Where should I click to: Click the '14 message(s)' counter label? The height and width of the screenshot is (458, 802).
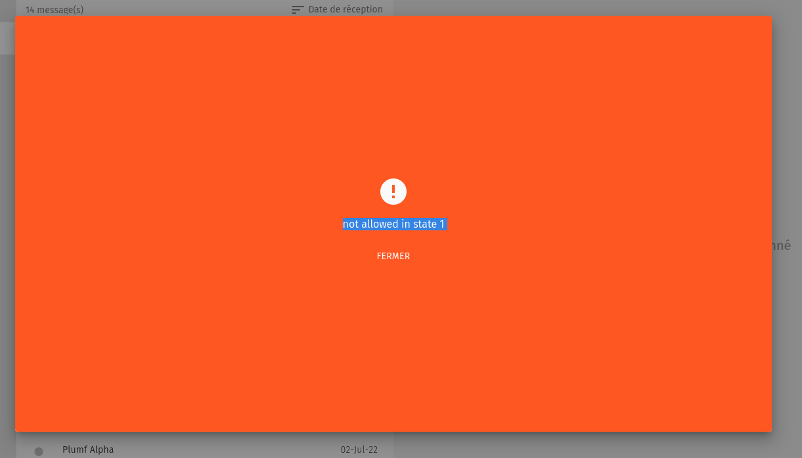click(x=55, y=10)
